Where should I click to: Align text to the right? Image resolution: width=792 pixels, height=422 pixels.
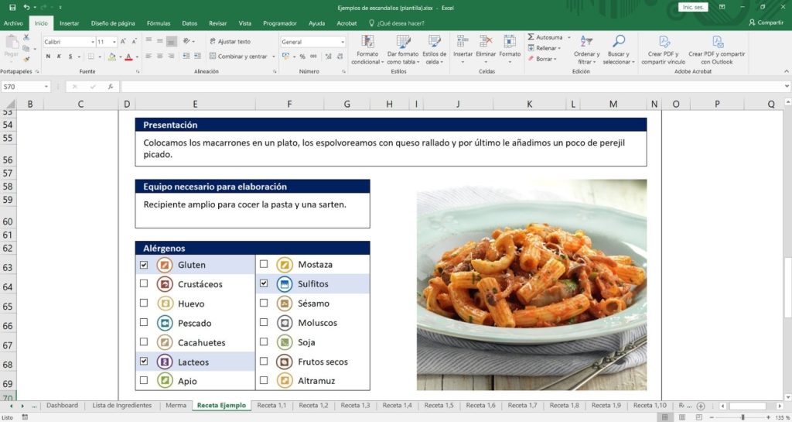(x=171, y=56)
